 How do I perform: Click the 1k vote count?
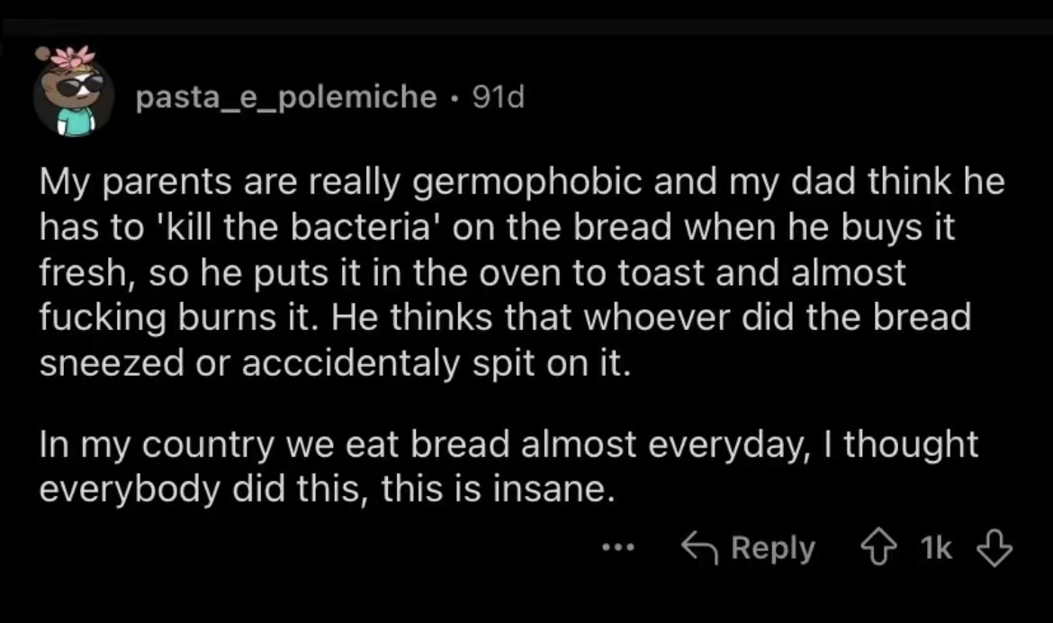click(x=938, y=547)
